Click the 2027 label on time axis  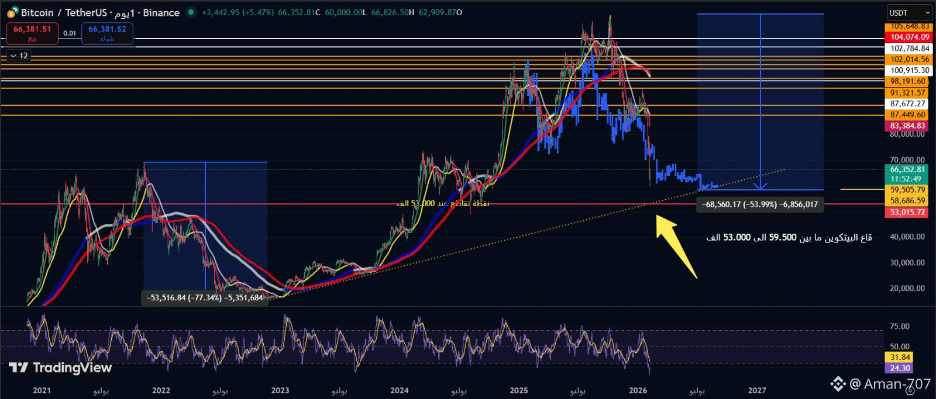757,390
